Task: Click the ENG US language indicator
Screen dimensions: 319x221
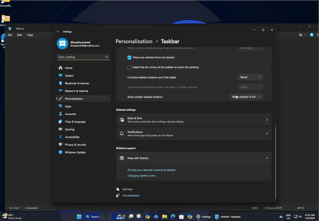Action: (x=288, y=217)
